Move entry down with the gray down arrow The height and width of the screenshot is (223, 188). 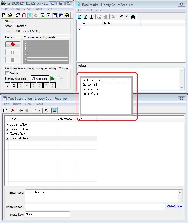(x=27, y=110)
